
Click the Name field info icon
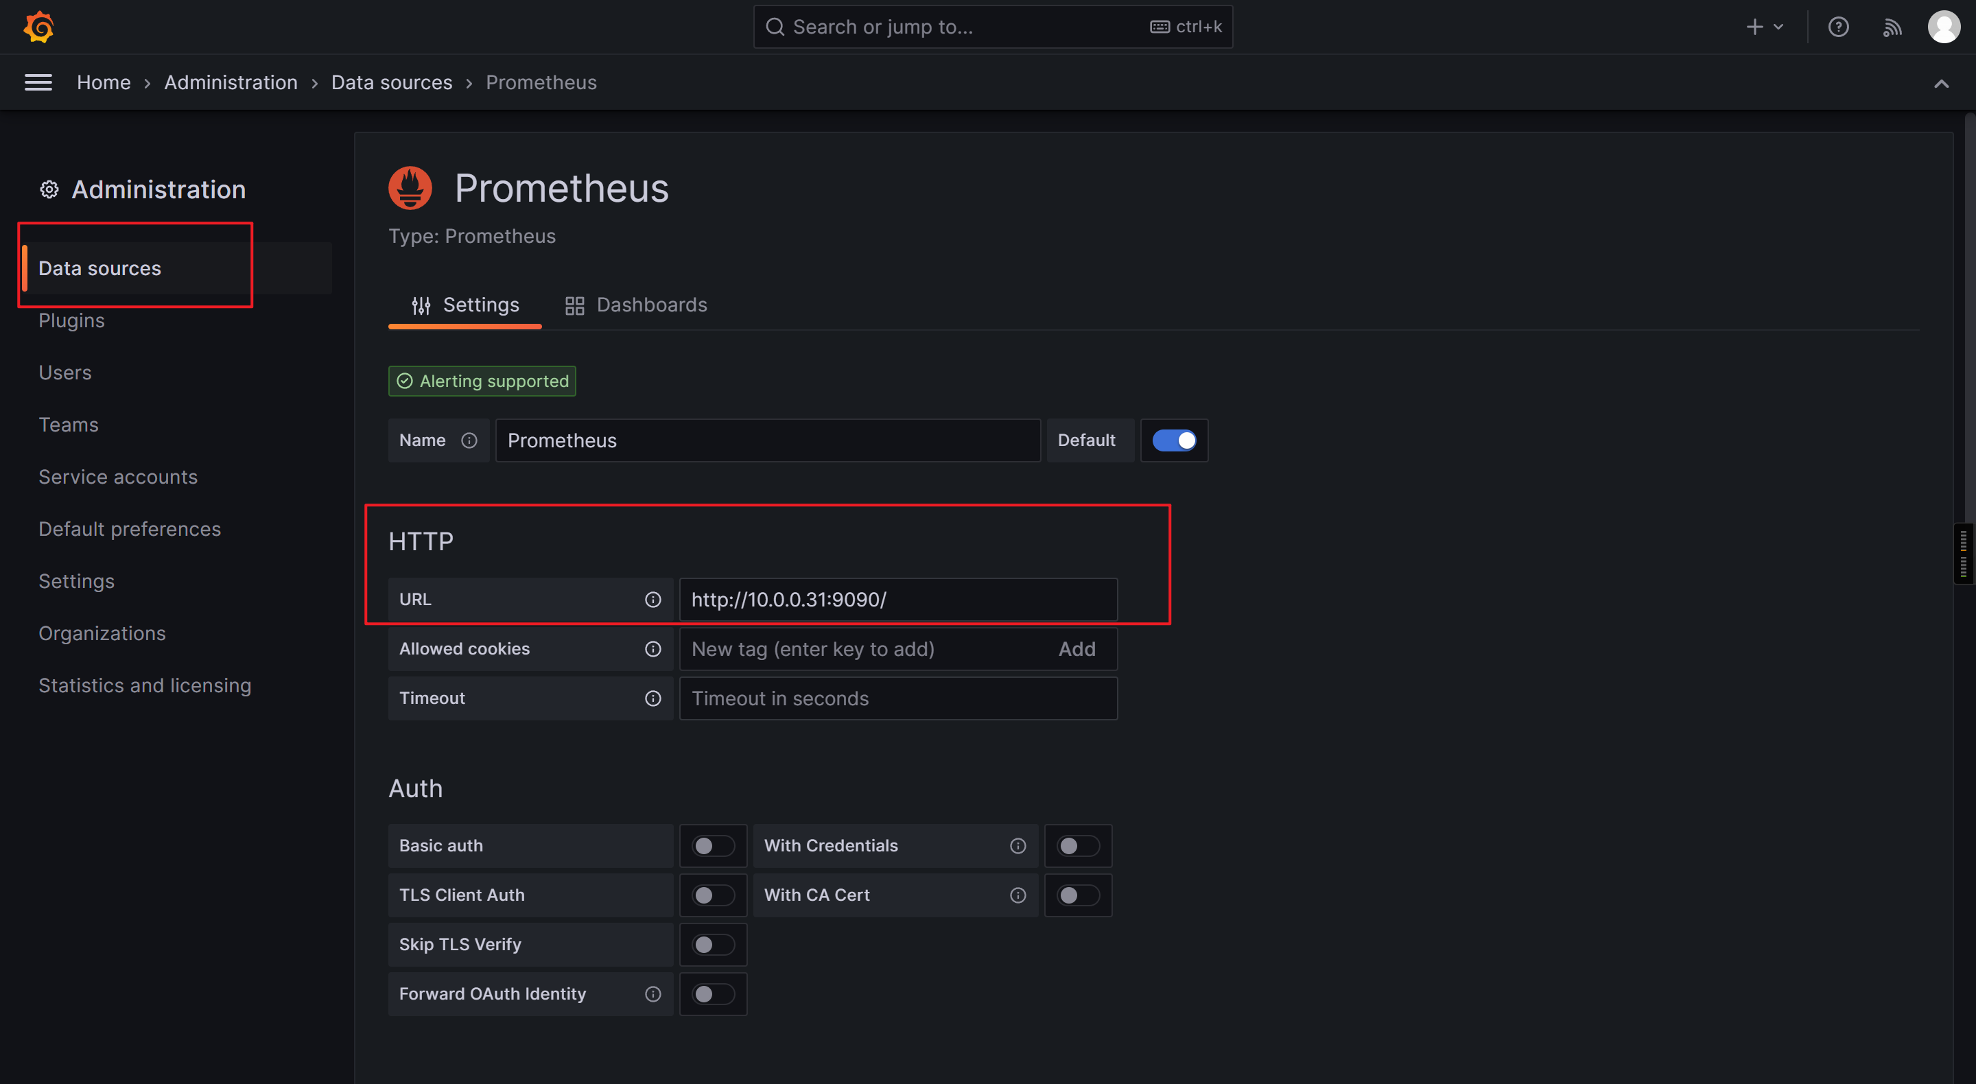[469, 441]
